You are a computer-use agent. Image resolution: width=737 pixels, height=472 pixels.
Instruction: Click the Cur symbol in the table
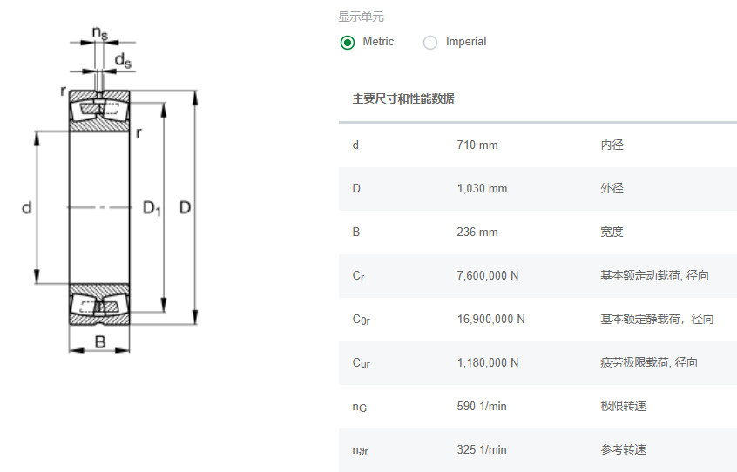(x=361, y=363)
